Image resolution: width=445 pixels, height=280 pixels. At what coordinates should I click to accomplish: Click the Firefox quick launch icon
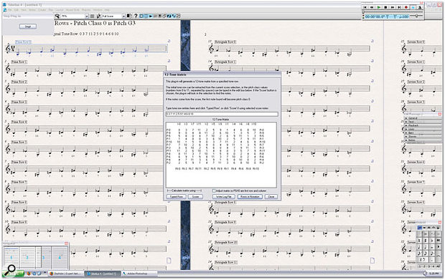29,274
